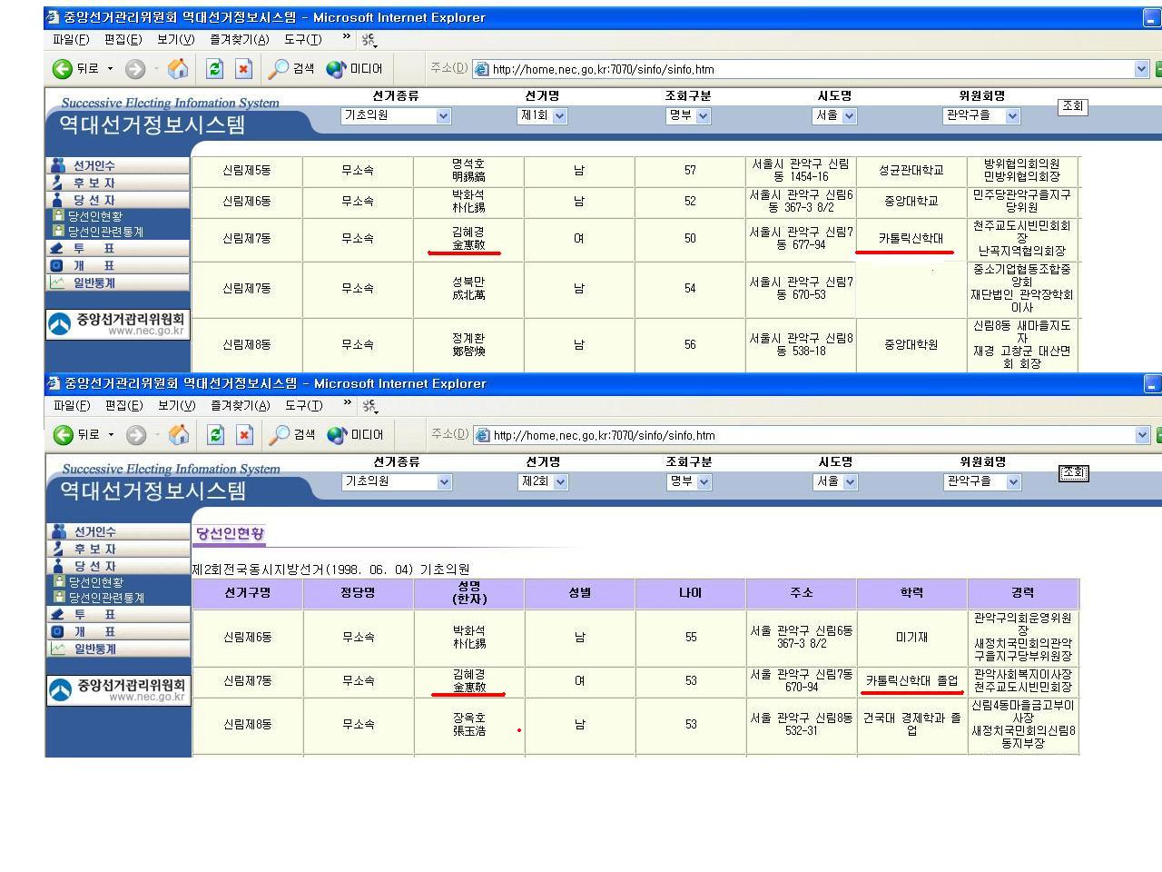This screenshot has height=872, width=1162.
Task: Click the red Stop icon in the lower browser toolbar
Action: 244,435
